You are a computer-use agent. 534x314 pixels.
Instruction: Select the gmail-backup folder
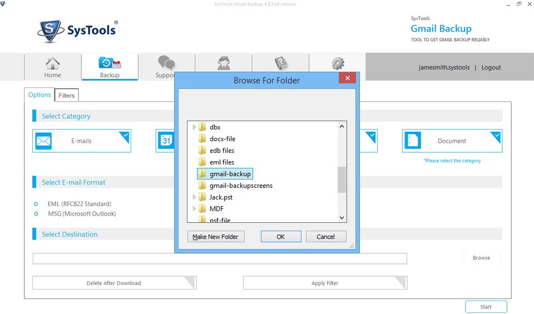pos(225,174)
